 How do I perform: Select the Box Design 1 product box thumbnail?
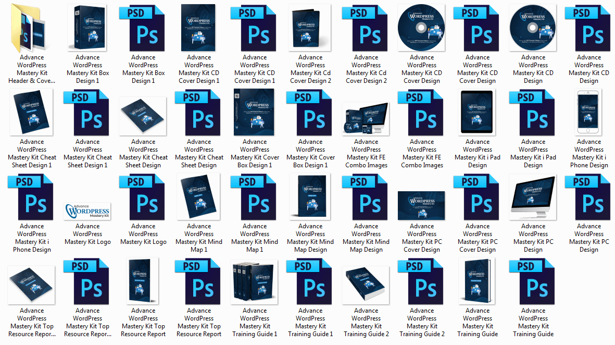(x=87, y=28)
